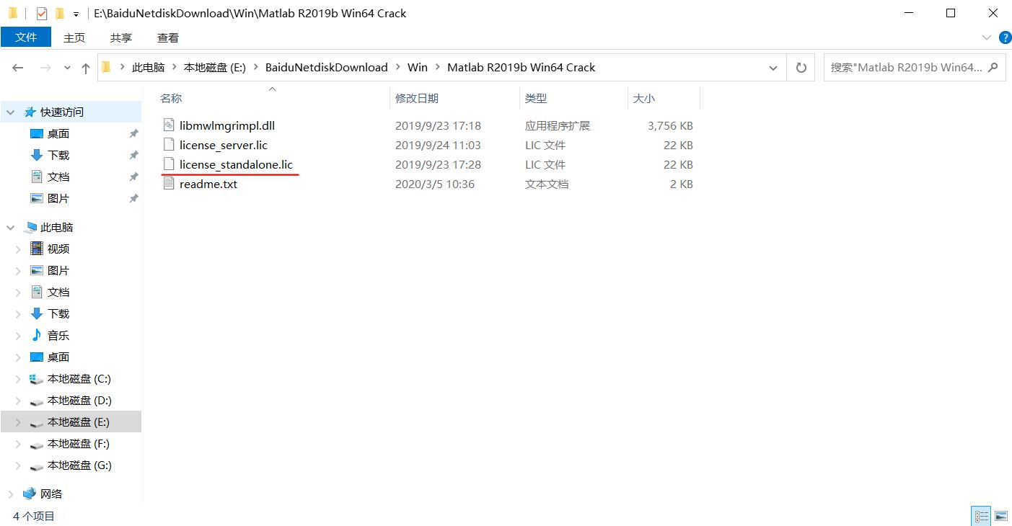Expand the 本地磁盘 (D:) tree node

19,400
